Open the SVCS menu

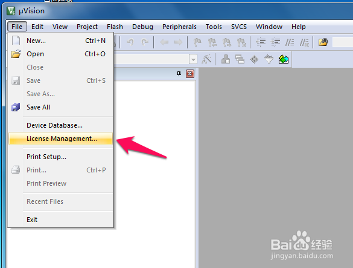pyautogui.click(x=239, y=27)
